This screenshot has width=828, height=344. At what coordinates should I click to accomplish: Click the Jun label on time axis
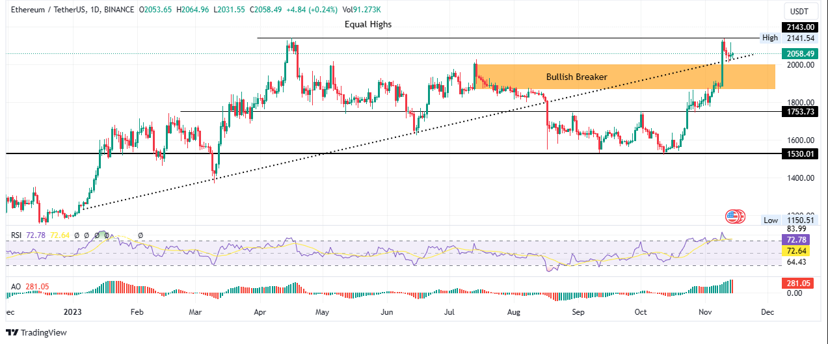[x=387, y=312]
